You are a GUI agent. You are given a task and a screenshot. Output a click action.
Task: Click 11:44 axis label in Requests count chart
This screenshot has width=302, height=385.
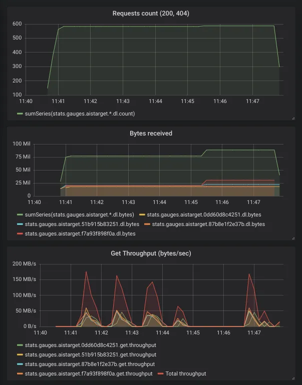155,101
